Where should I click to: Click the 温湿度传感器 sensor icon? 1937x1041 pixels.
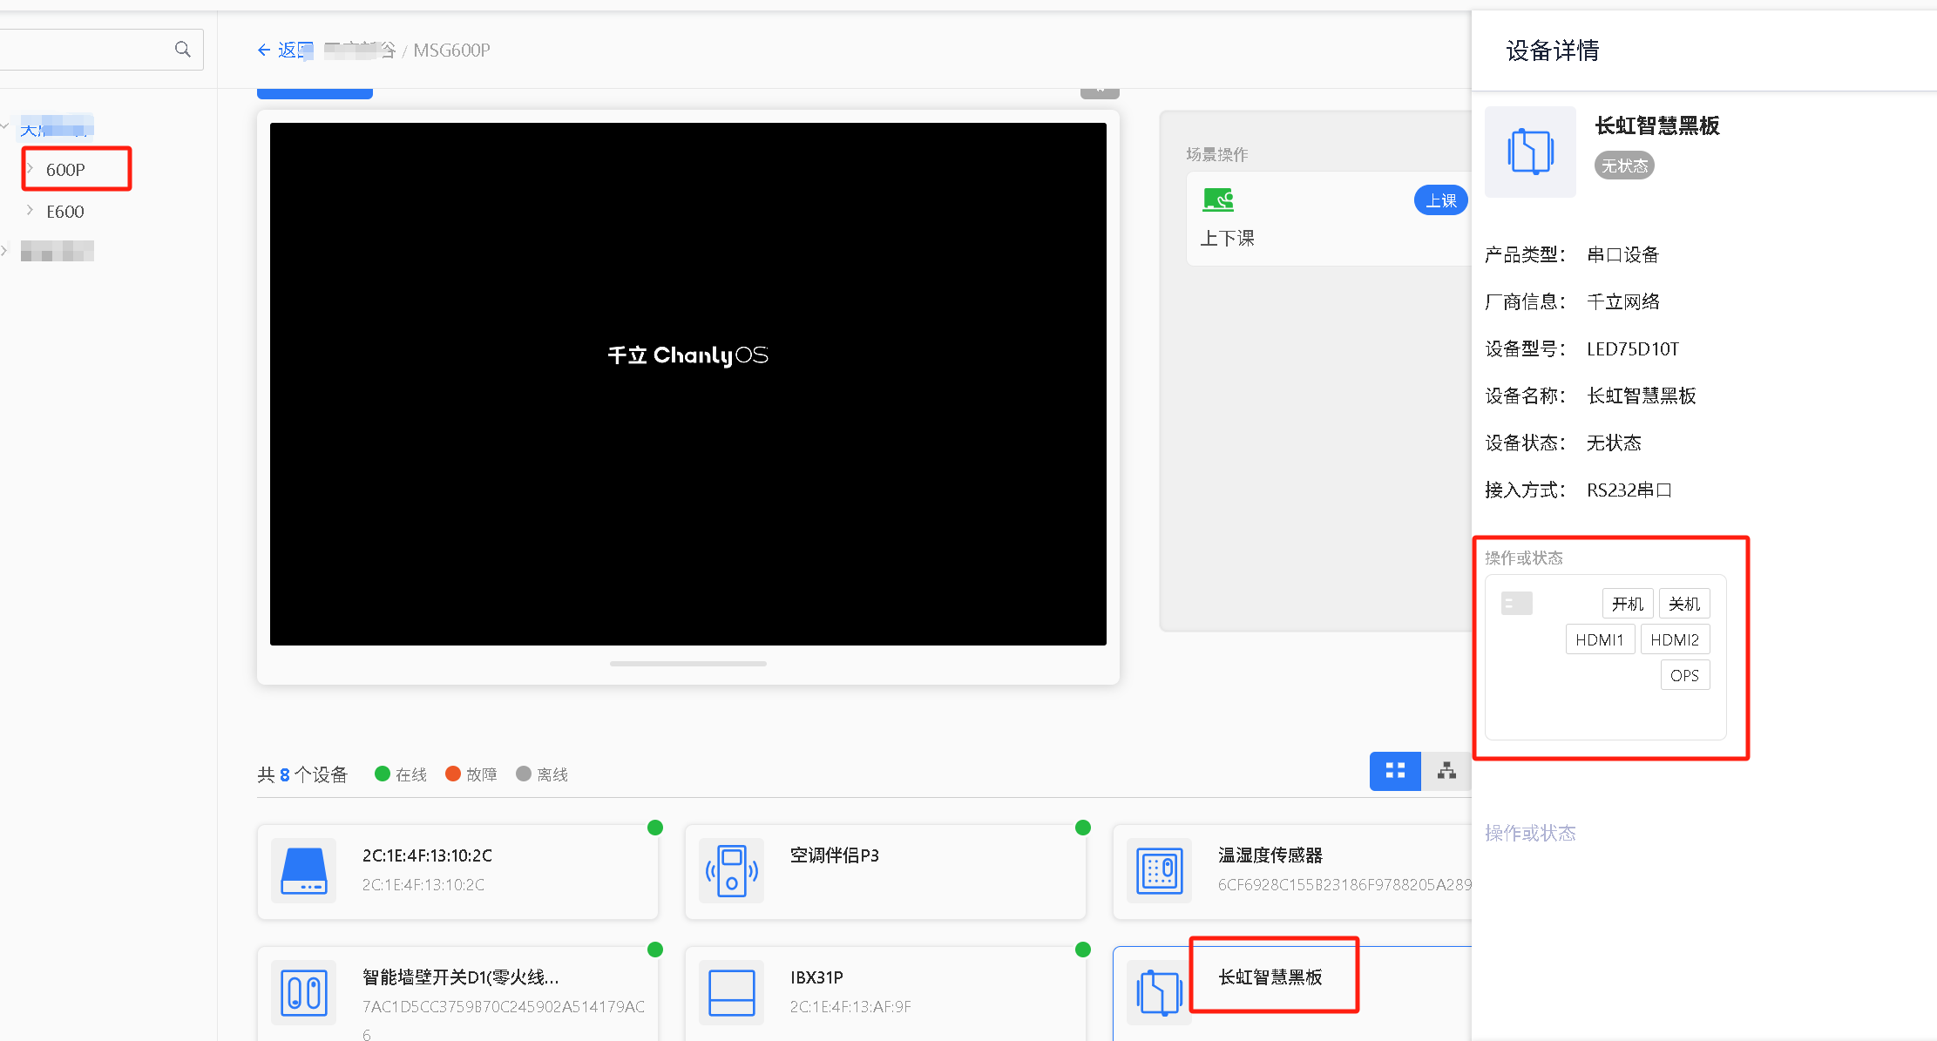(x=1160, y=871)
